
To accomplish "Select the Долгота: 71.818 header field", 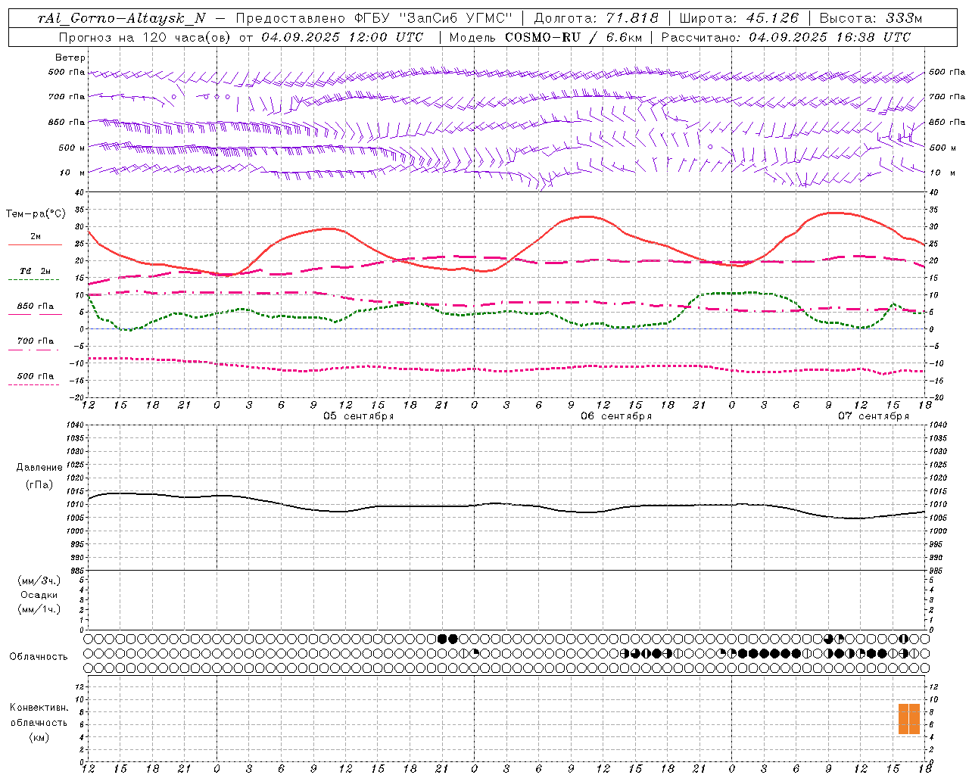I will 597,18.
